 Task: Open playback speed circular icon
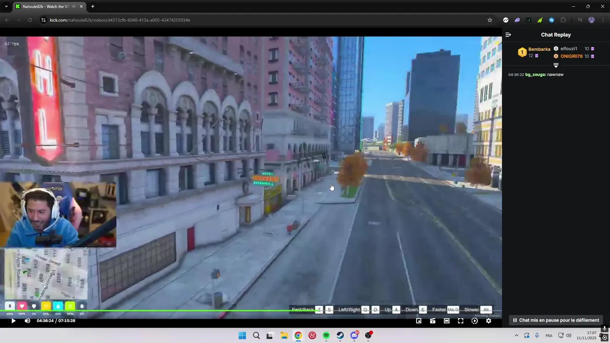pyautogui.click(x=474, y=321)
